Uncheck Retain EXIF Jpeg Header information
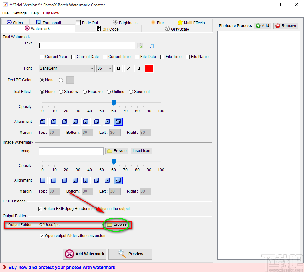 pos(40,209)
